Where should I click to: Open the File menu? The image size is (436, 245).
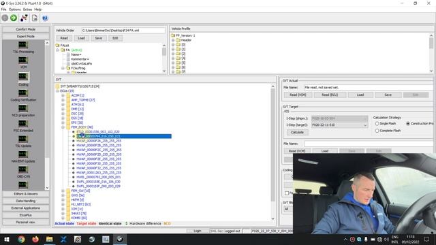(x=3, y=10)
